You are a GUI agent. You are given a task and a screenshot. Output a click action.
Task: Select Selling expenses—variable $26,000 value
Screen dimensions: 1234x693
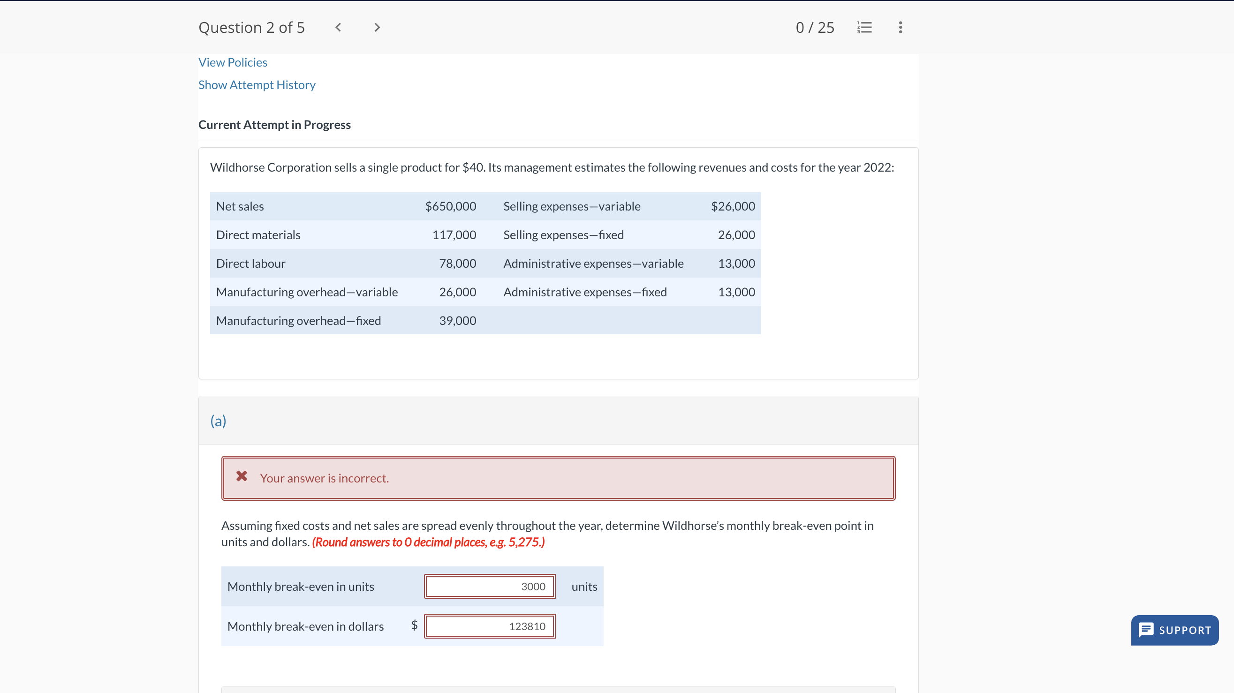tap(733, 206)
